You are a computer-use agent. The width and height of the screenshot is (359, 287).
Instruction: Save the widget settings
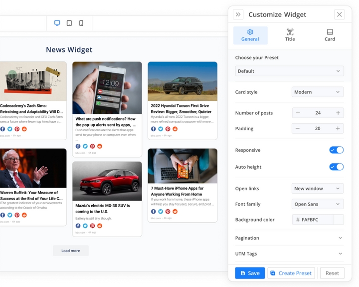click(250, 273)
